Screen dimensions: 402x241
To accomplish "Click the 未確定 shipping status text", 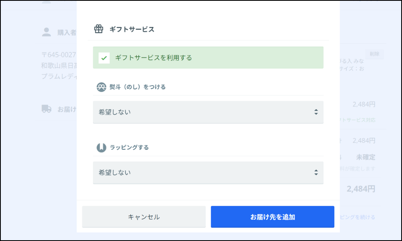I will (365, 157).
